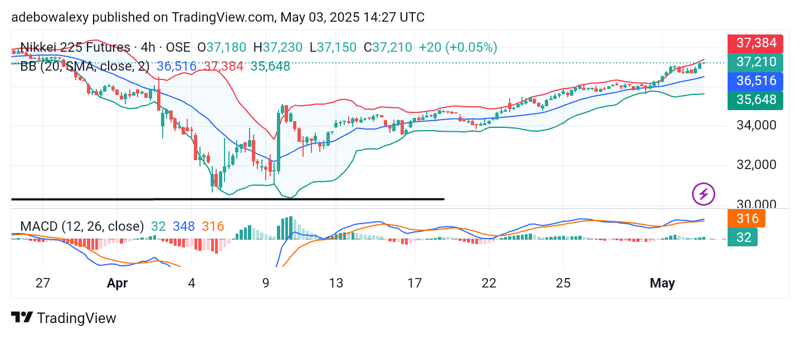Image resolution: width=800 pixels, height=337 pixels.
Task: Click the +20 (+0.05%) change value
Action: tap(458, 47)
